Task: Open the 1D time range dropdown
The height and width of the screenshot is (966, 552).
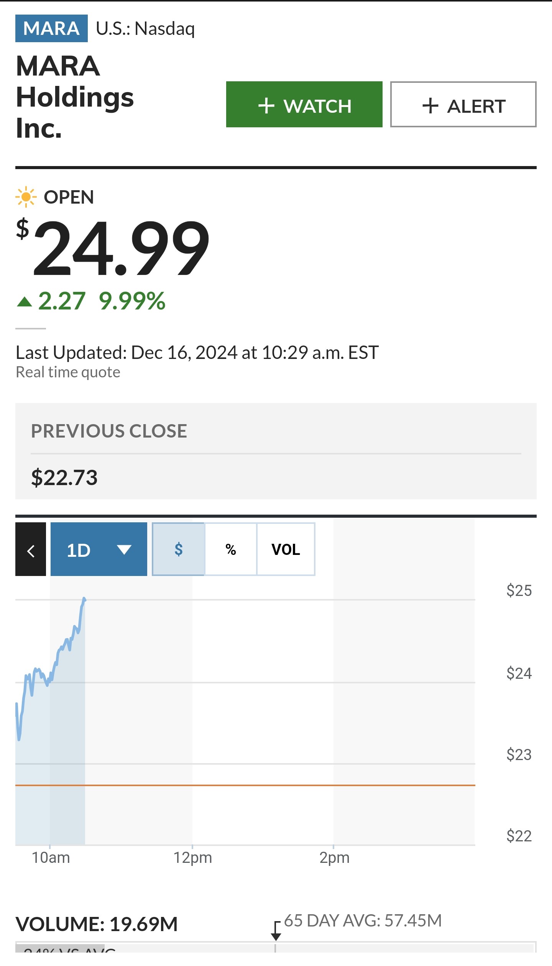Action: click(99, 549)
